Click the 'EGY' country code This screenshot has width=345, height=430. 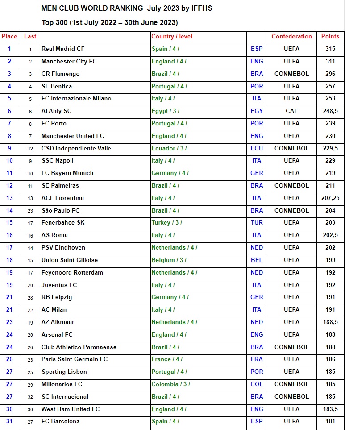tap(257, 111)
